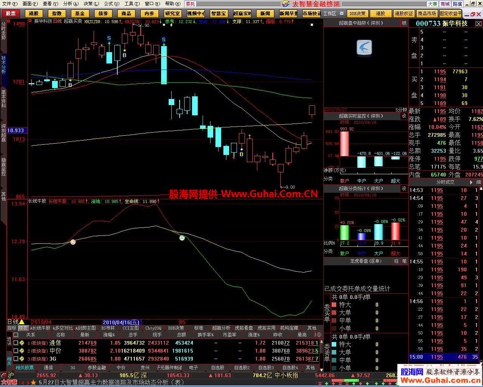This screenshot has width=483, height=387.
Task: Click the yellow triangle next to 日线
Action: coord(22,322)
